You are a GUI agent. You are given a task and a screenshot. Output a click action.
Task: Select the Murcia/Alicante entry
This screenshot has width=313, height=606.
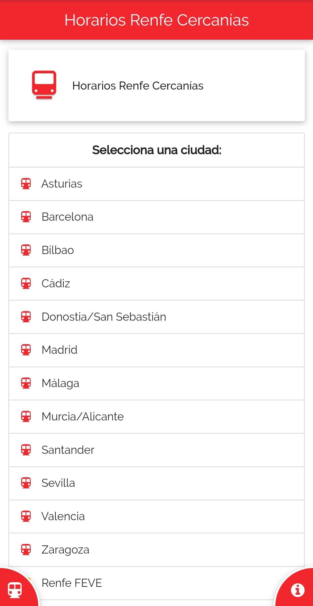[83, 417]
